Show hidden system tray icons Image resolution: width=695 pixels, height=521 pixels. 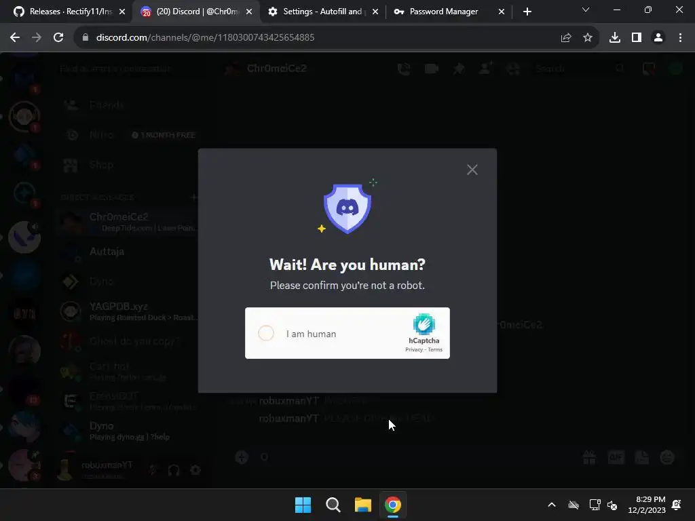click(x=552, y=505)
